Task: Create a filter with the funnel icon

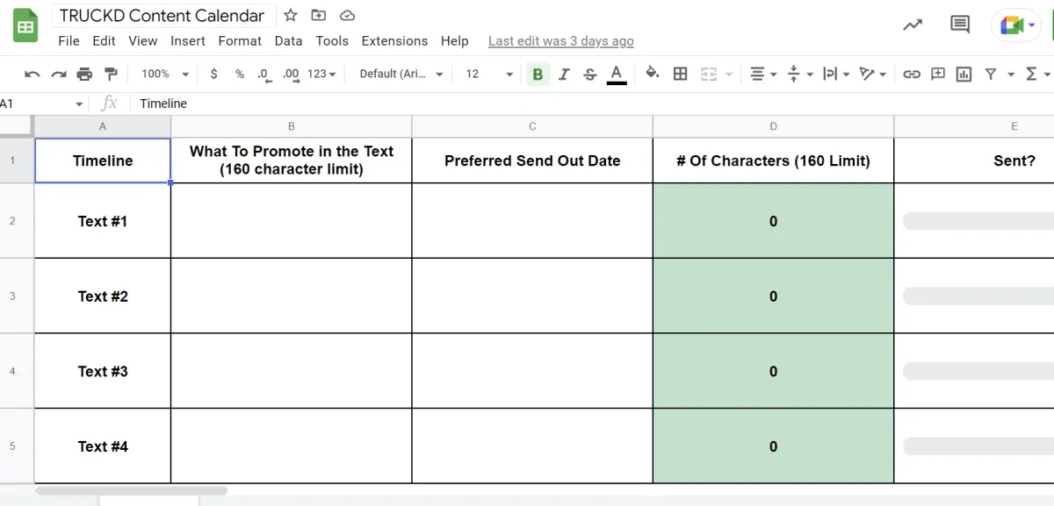Action: 991,74
